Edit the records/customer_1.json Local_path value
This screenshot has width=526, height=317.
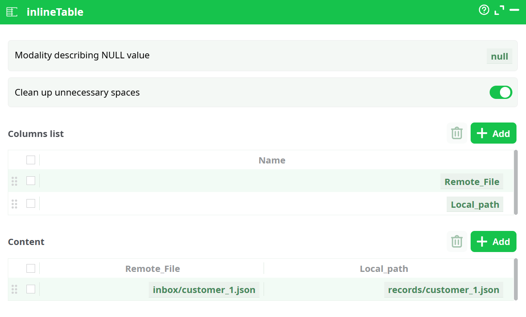tap(443, 289)
